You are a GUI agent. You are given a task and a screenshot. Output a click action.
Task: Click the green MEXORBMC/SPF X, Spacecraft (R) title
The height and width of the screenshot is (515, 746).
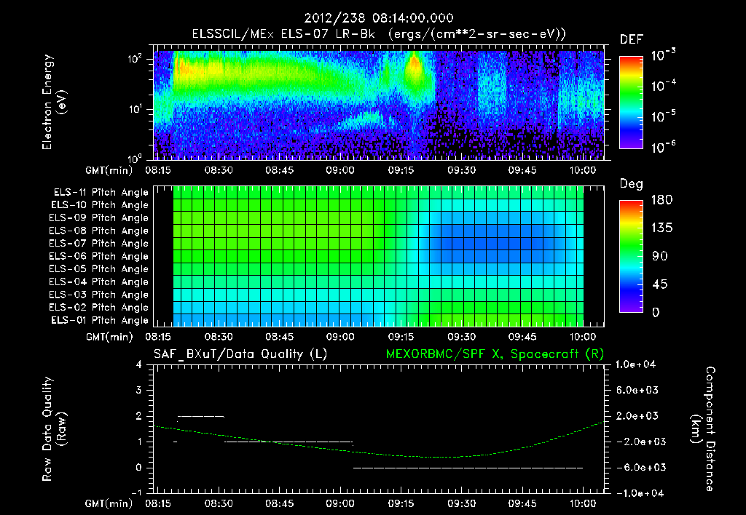click(x=495, y=354)
